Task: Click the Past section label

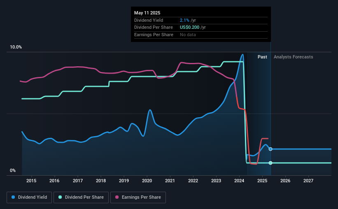Action: pyautogui.click(x=262, y=57)
